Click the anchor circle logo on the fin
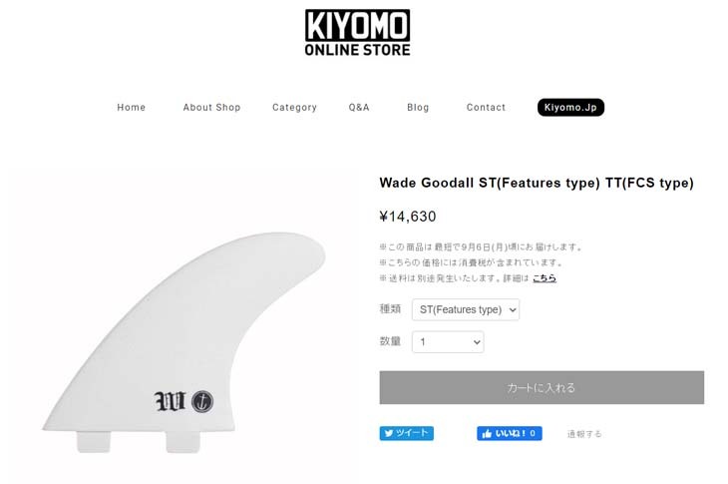Viewport: 728px width, 484px height. tap(202, 401)
